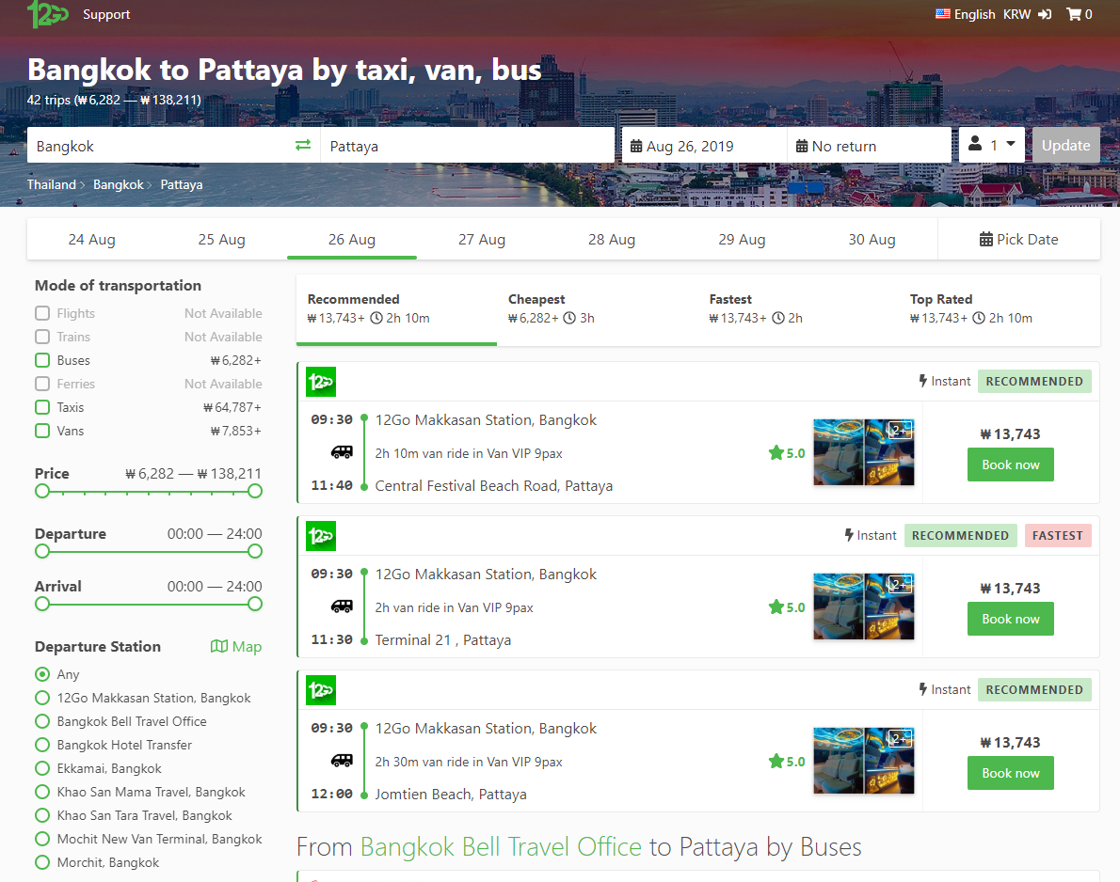1120x882 pixels.
Task: Open passenger count dropdown
Action: [992, 145]
